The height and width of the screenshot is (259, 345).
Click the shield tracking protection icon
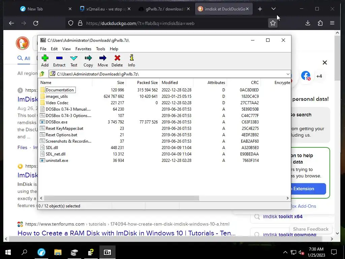[x=71, y=23]
